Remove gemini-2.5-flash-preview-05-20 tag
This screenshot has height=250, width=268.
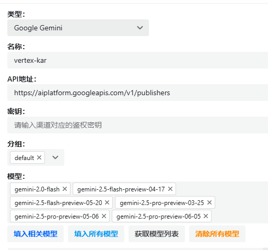click(107, 202)
